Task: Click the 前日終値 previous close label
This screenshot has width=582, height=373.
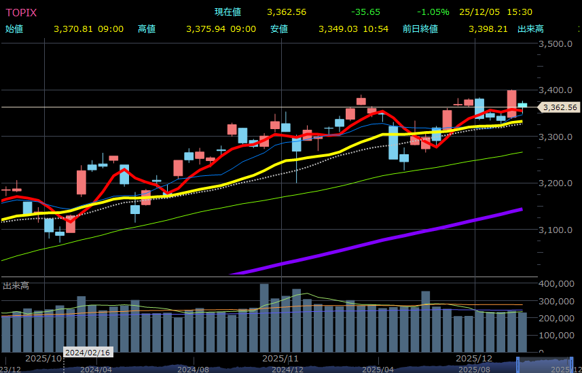Action: pyautogui.click(x=420, y=29)
